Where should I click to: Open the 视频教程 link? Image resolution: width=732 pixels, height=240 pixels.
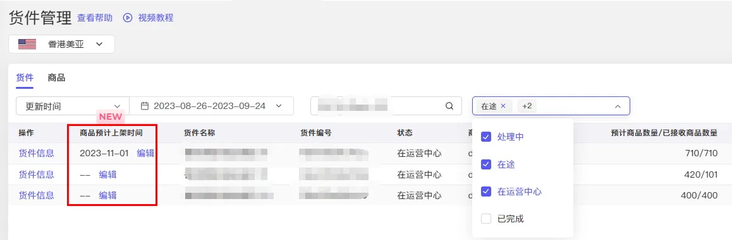(156, 18)
